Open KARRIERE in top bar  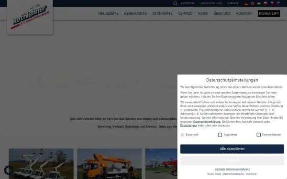click(233, 3)
